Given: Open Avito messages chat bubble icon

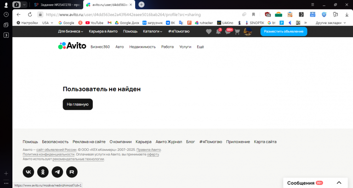Looking at the screenshot, I should [x=228, y=32].
